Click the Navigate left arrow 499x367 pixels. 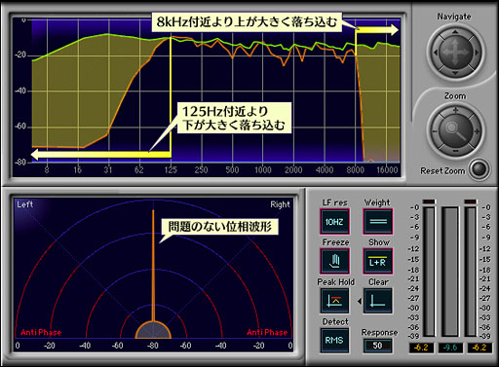[436, 53]
